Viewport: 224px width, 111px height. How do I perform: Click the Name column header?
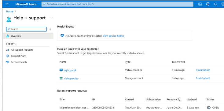pyautogui.click(x=63, y=62)
